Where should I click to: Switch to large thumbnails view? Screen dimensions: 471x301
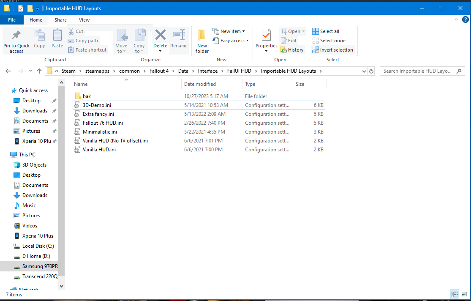tap(464, 294)
